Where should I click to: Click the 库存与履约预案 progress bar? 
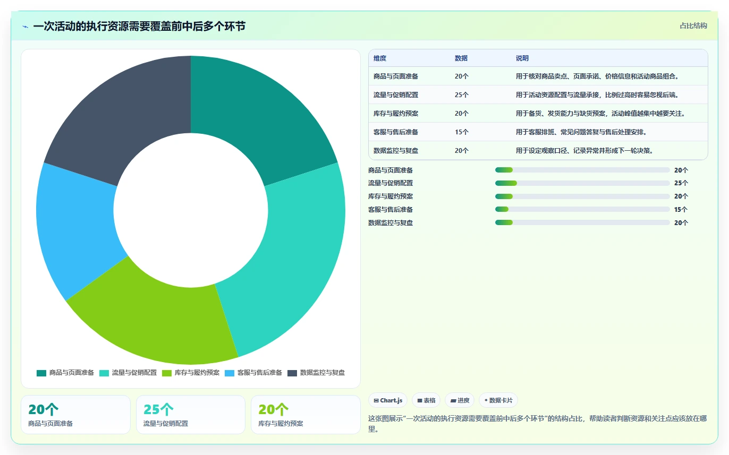point(582,196)
